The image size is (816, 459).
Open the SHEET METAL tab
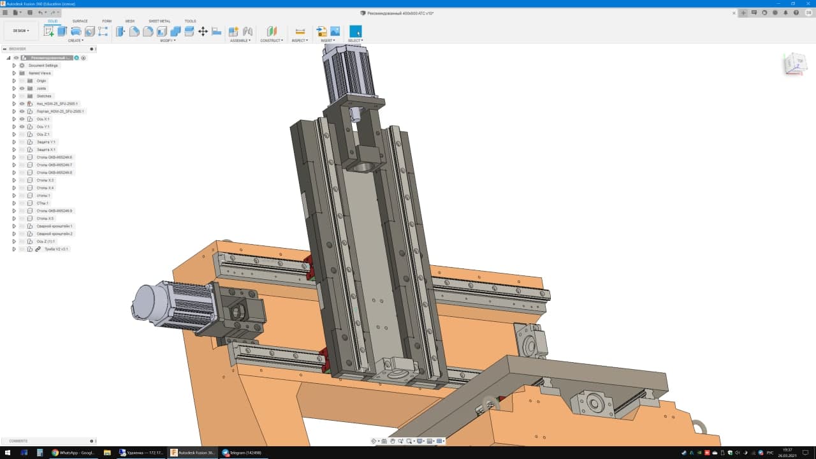pyautogui.click(x=159, y=21)
